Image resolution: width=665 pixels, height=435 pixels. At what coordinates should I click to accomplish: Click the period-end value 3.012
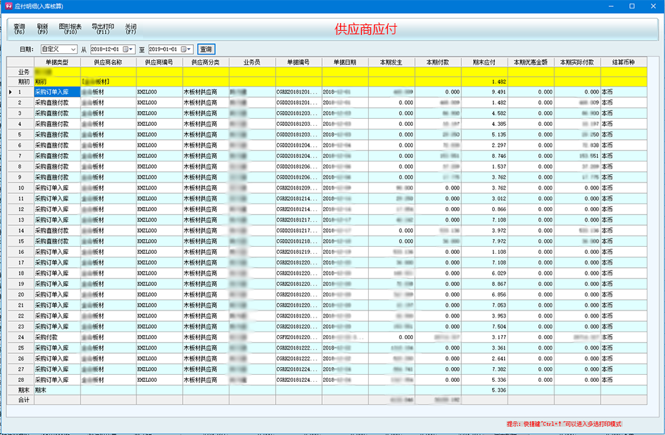(499, 199)
